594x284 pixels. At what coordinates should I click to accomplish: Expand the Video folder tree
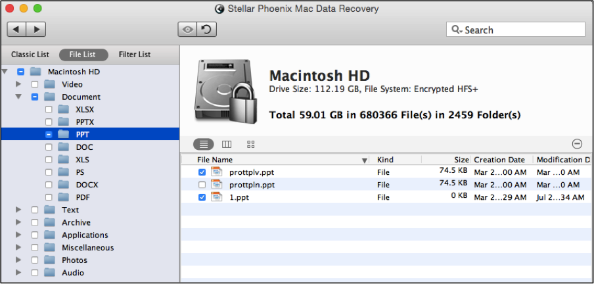[18, 84]
